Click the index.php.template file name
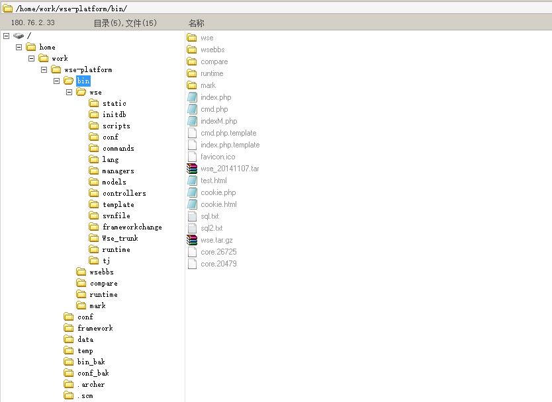The width and height of the screenshot is (552, 402). 230,145
